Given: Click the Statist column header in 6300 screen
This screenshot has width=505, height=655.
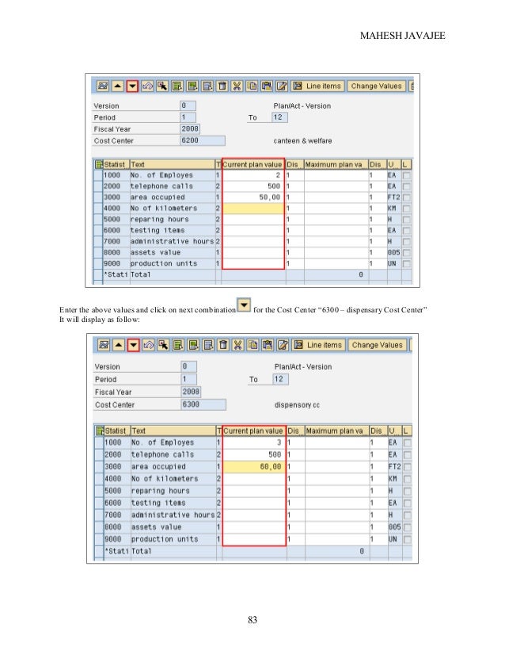Looking at the screenshot, I should [117, 431].
